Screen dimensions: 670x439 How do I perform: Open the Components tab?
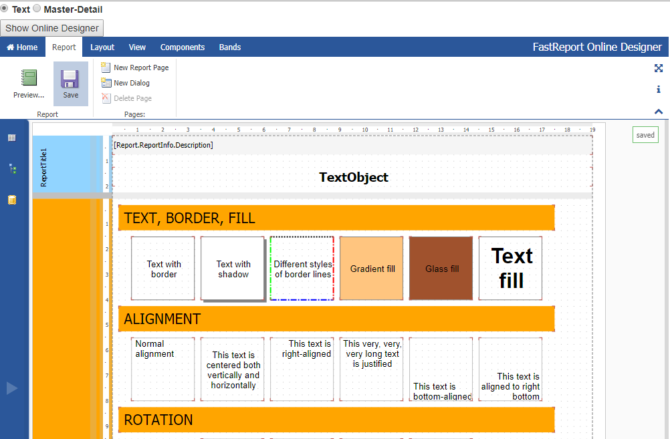click(183, 47)
